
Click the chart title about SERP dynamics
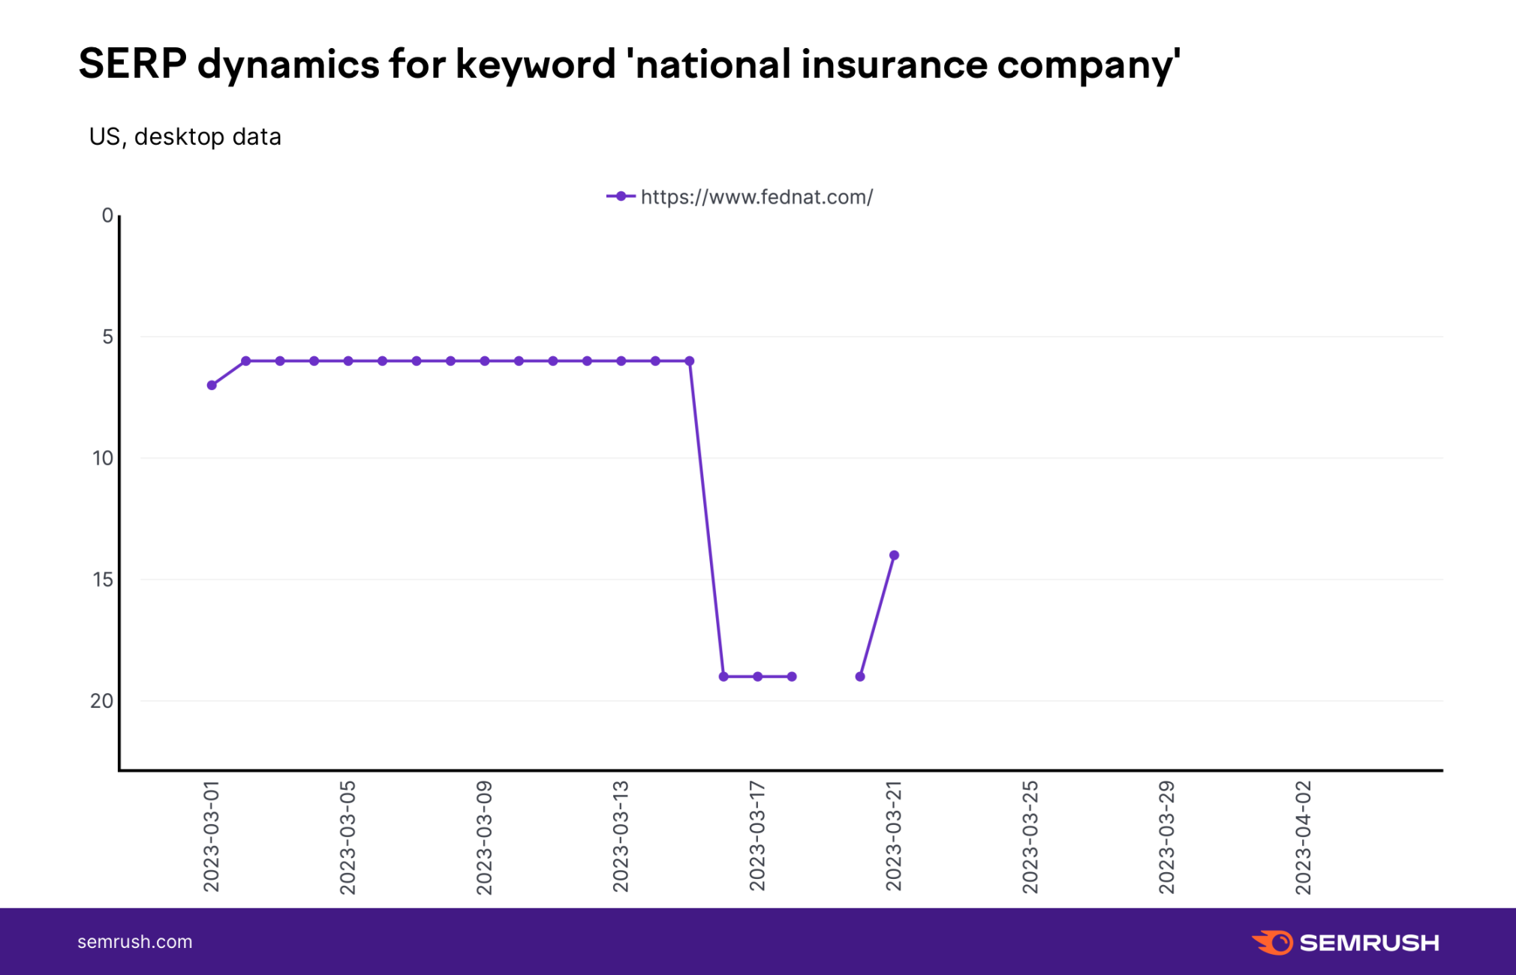tap(629, 64)
